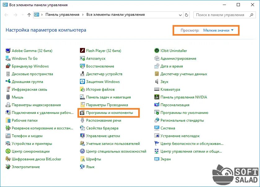The image size is (260, 187).
Task: Click the Все элементы панели управления breadcrumb
Action: [x=115, y=15]
